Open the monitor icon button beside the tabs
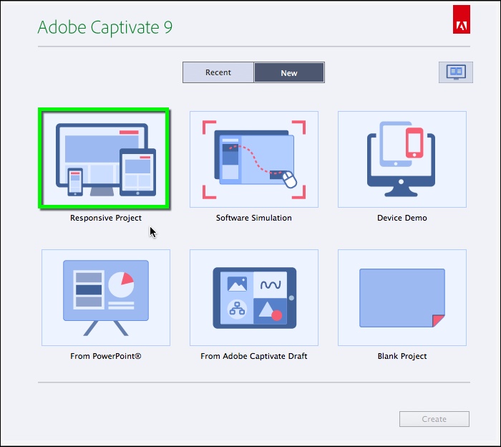The width and height of the screenshot is (501, 447). (x=455, y=72)
